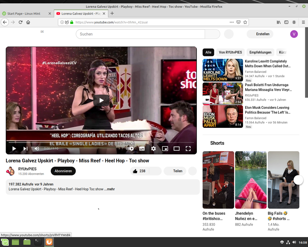Open the terminal from the taskbar

(x=38, y=242)
